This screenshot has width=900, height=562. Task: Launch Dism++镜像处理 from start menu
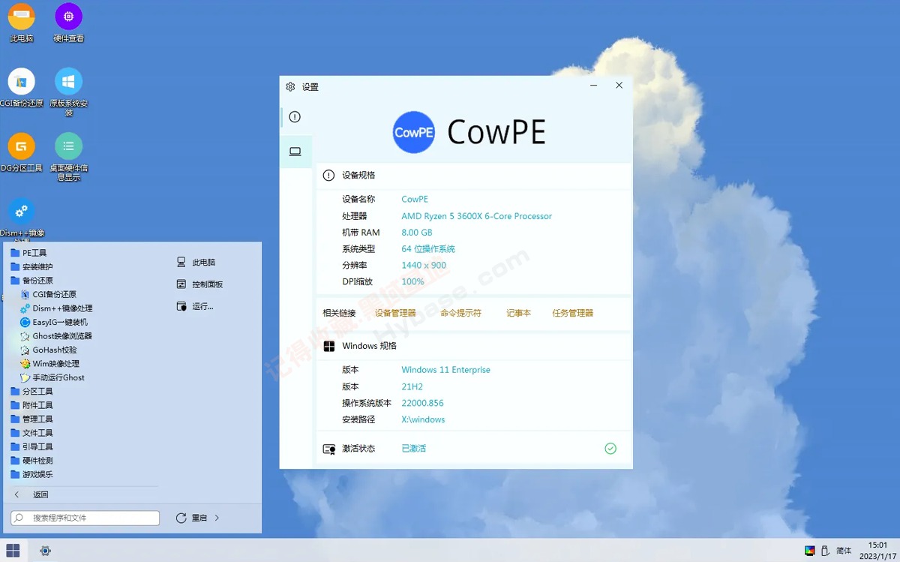tap(56, 308)
